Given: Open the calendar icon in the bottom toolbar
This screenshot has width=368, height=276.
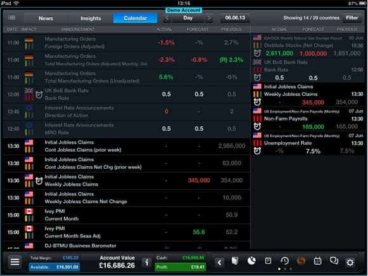Looking at the screenshot, I should [x=317, y=261].
